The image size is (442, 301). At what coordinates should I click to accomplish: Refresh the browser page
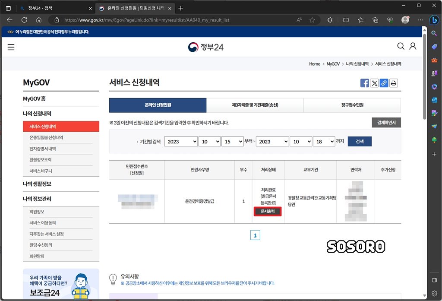[x=24, y=20]
